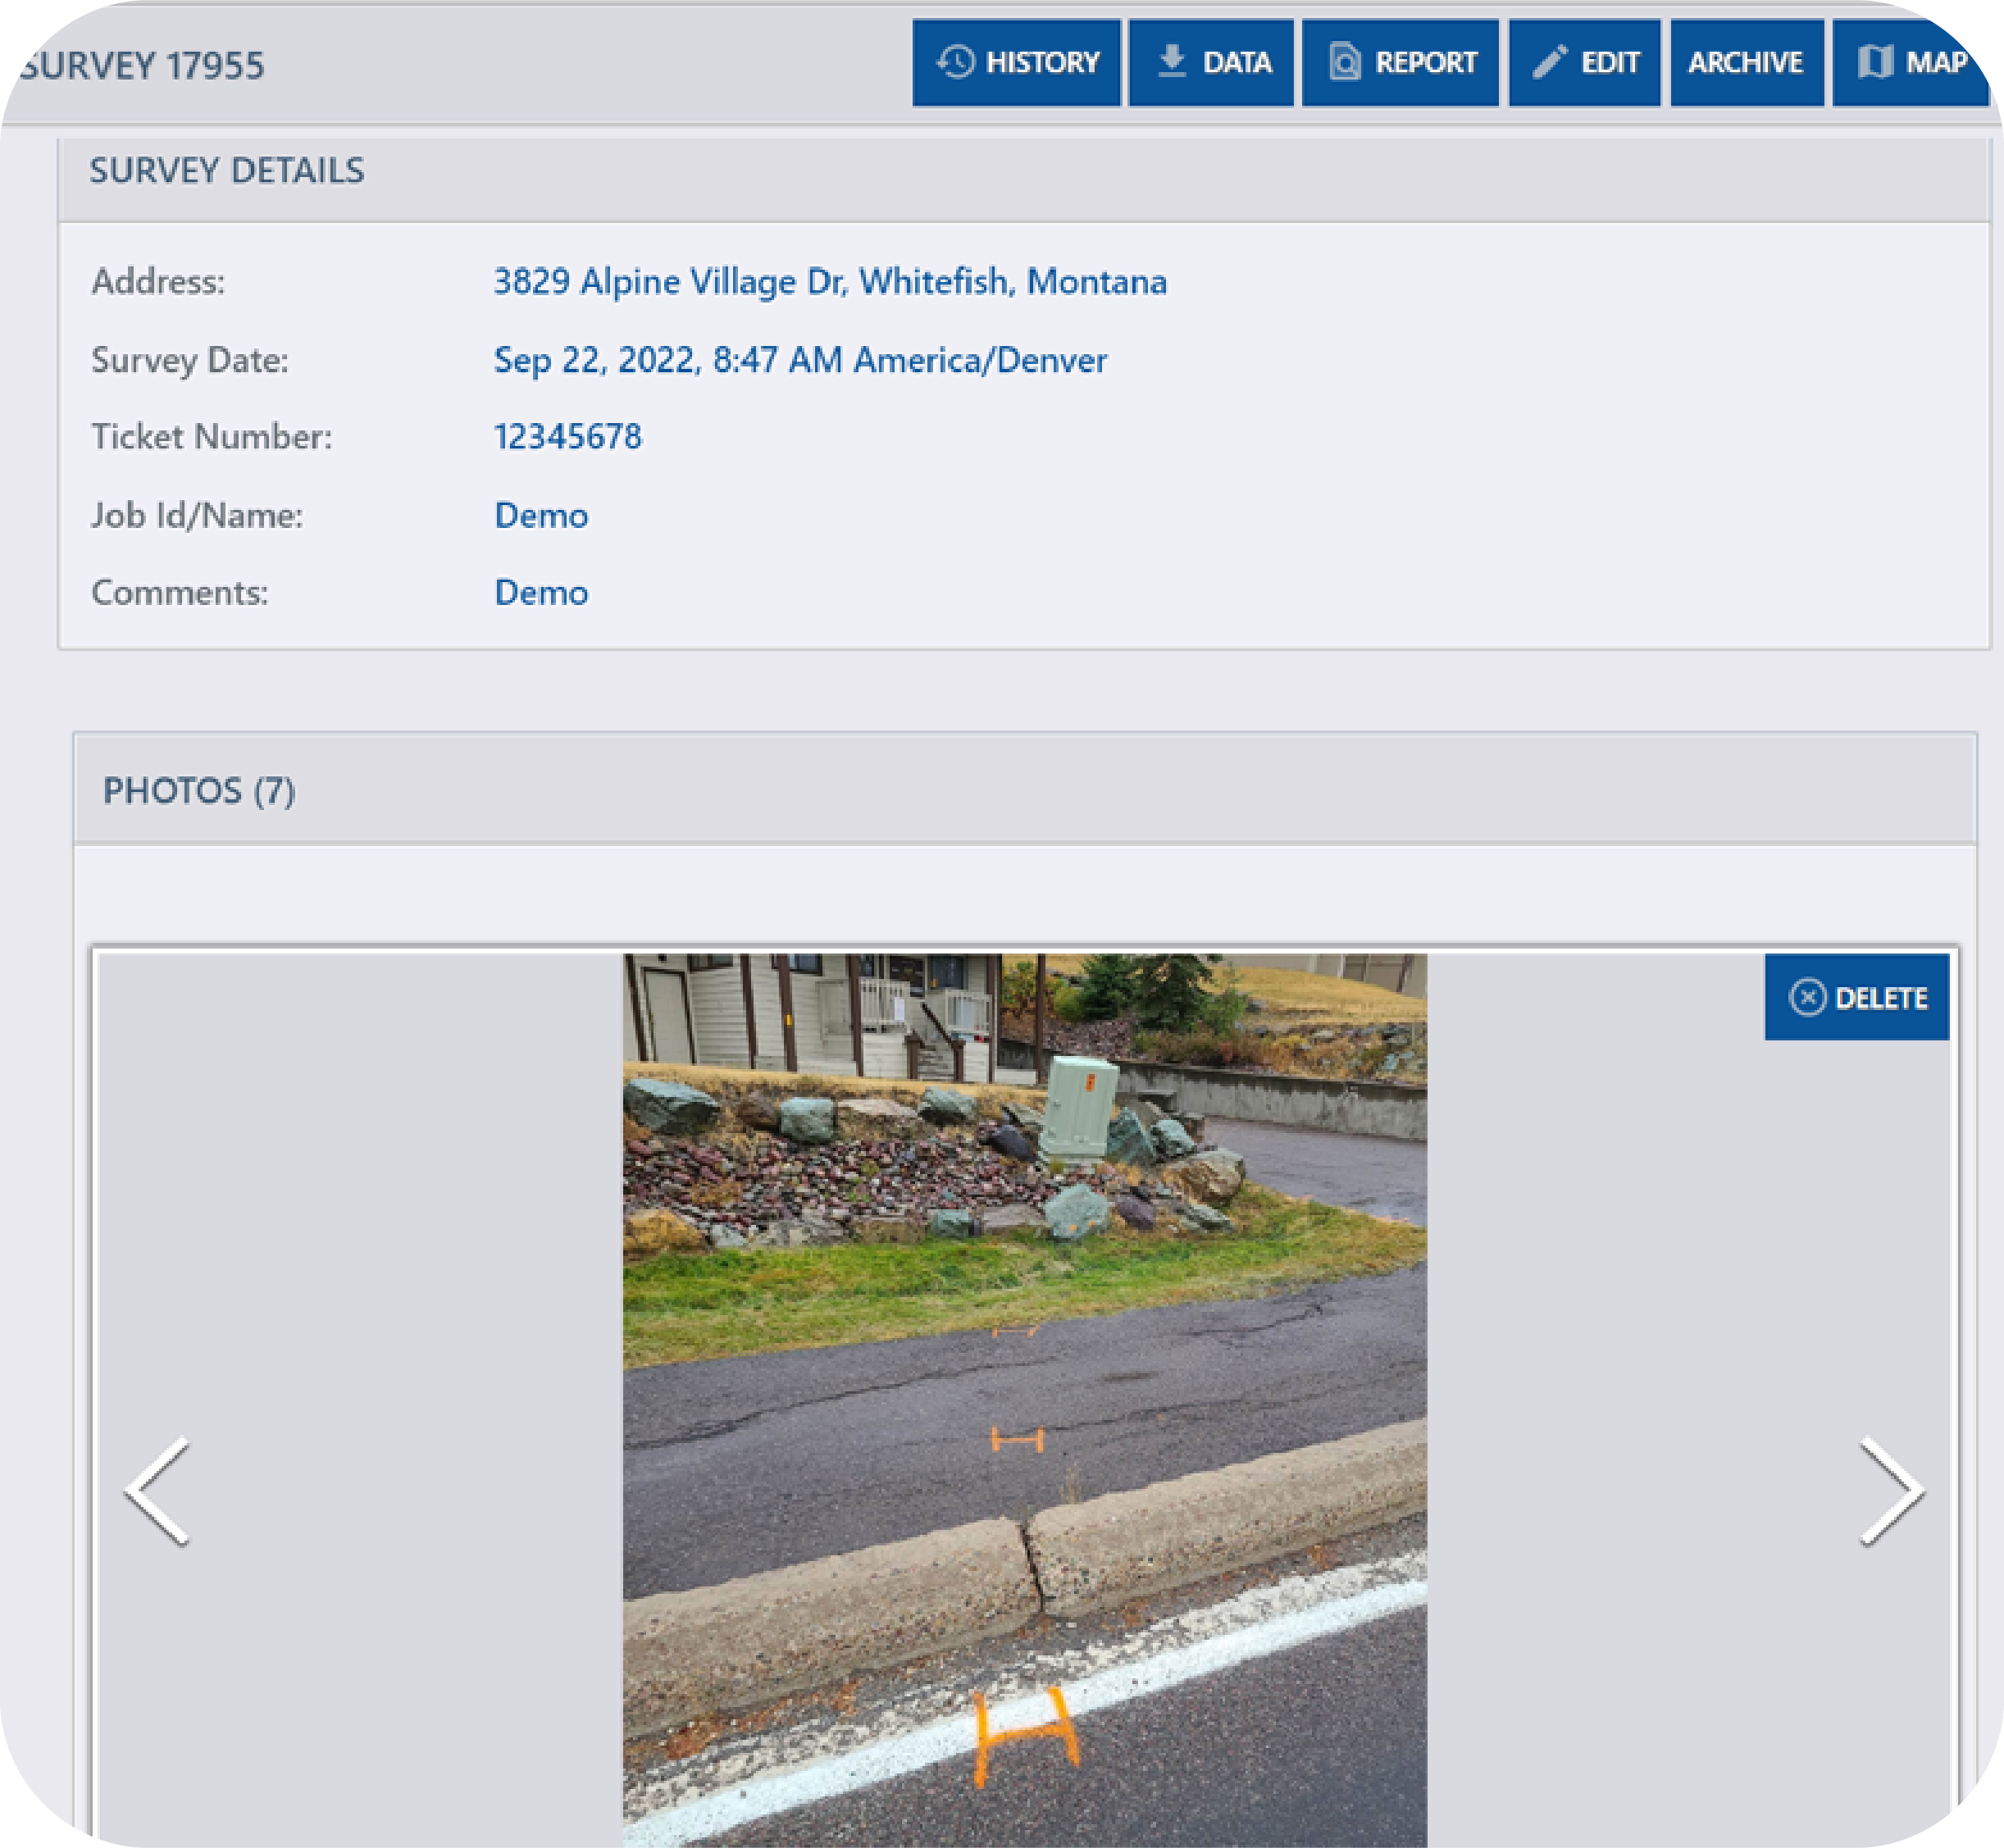
Task: Download survey data with the Data button
Action: 1211,63
